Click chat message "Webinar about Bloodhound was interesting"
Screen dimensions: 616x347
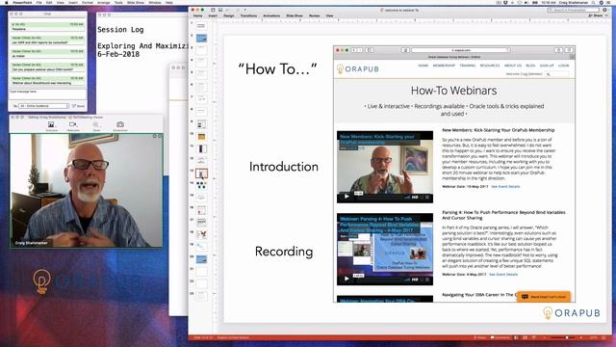[x=41, y=83]
